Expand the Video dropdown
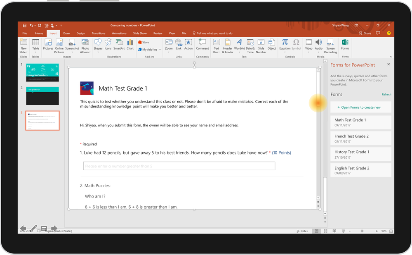Screen dimensions: 412x255 coord(309,52)
